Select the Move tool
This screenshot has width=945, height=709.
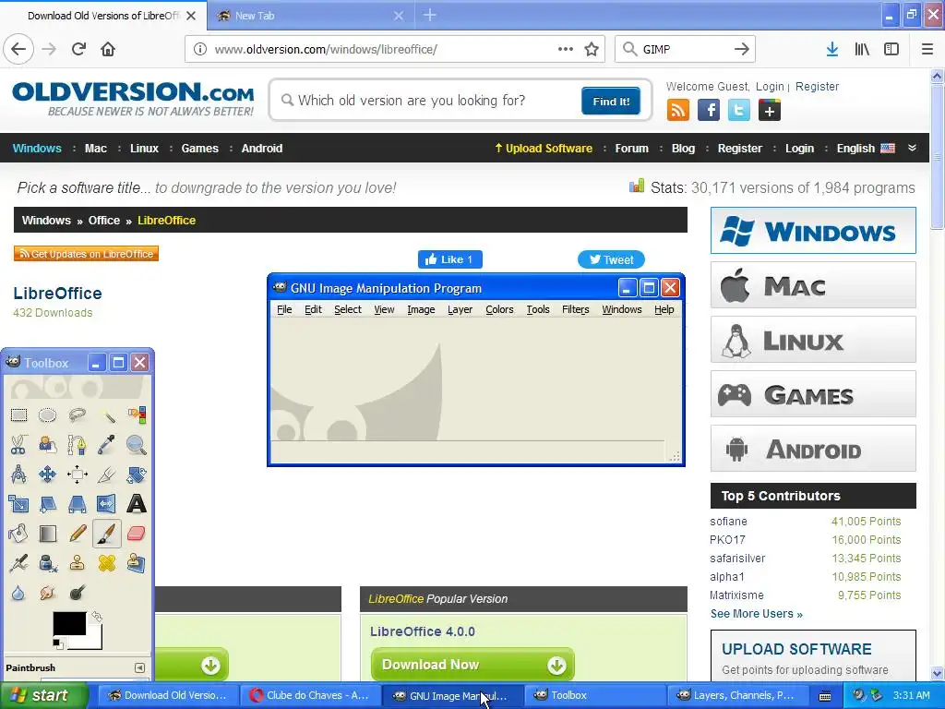48,475
